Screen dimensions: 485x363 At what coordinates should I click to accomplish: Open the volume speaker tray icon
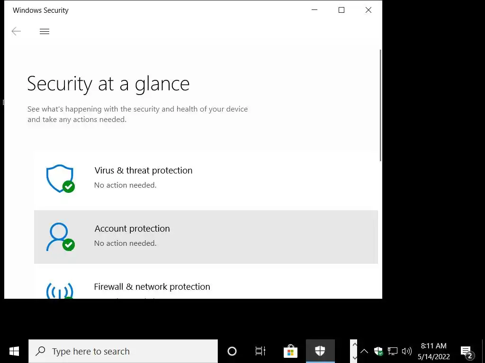click(406, 351)
